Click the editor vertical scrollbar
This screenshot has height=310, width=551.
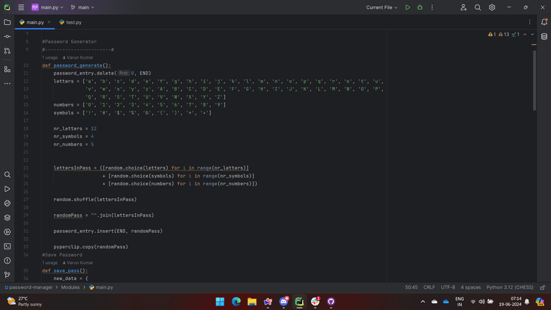click(x=534, y=80)
